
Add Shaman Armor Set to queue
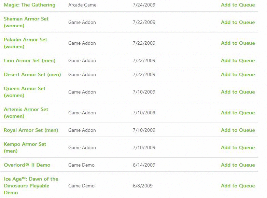(x=238, y=22)
